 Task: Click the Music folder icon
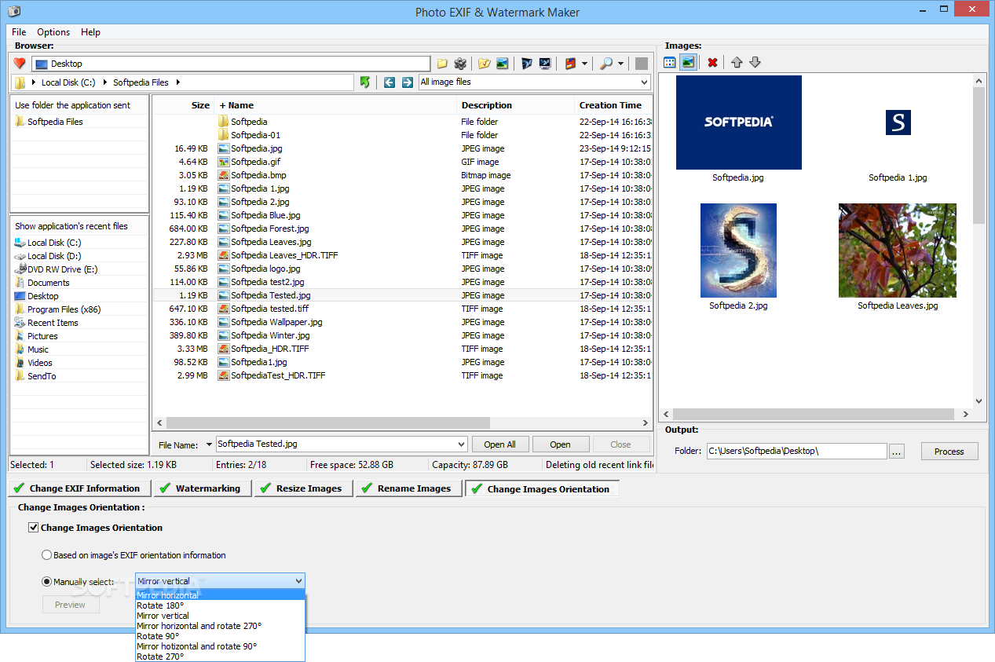[20, 349]
